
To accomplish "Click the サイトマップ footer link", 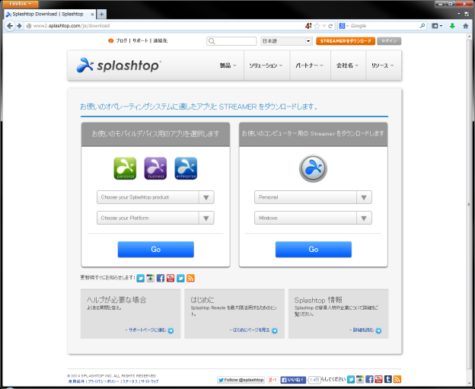I will (150, 381).
